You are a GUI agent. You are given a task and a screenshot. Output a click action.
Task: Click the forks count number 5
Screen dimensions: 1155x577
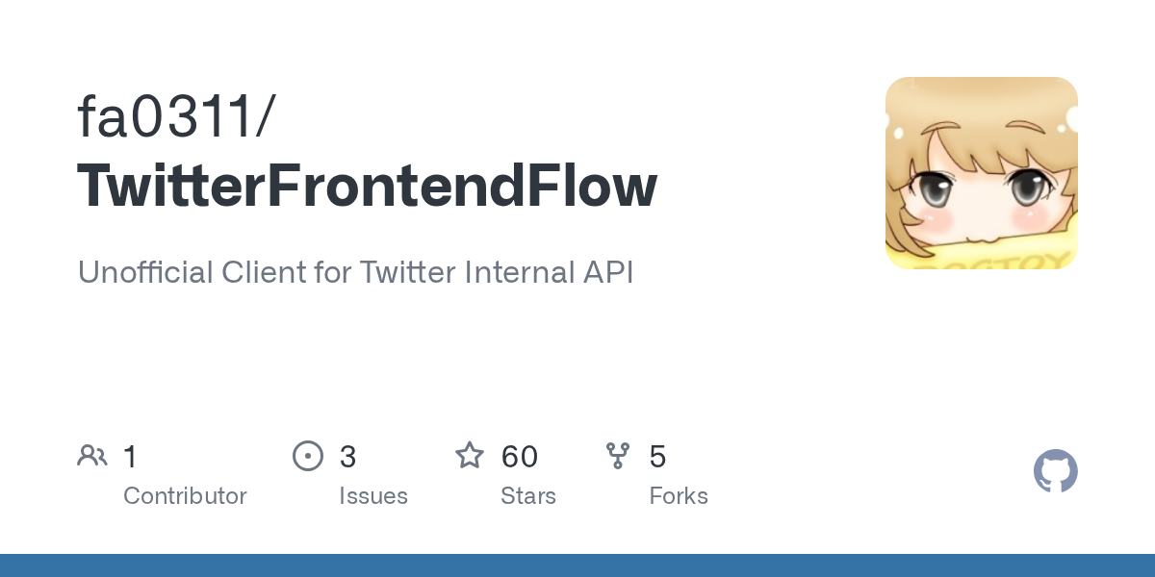(x=657, y=457)
